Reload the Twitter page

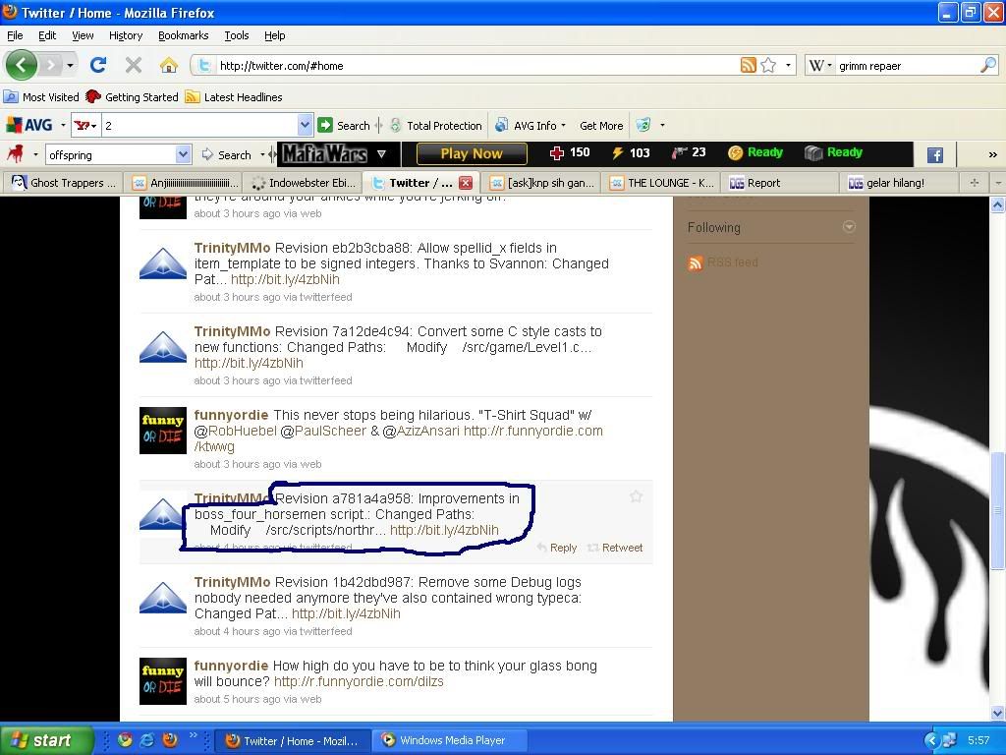tap(98, 65)
